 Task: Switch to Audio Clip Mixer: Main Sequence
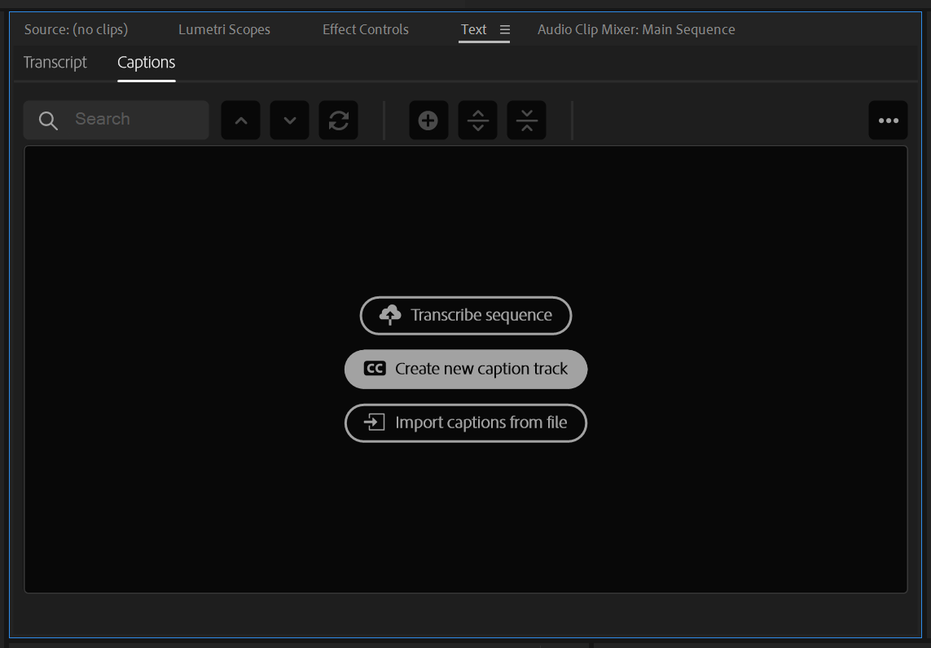[x=636, y=29]
